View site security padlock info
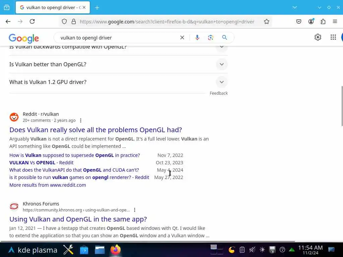 tap(74, 21)
